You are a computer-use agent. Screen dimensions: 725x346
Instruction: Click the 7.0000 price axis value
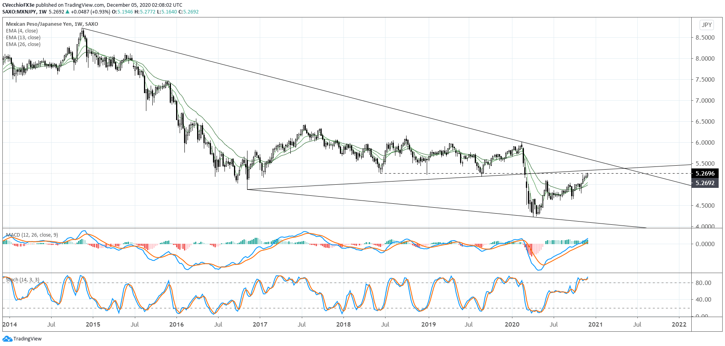coord(705,101)
